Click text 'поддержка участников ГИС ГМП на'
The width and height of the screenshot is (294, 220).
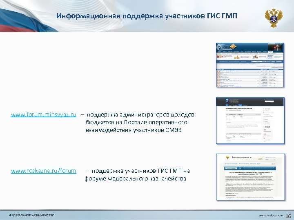pos(140,171)
